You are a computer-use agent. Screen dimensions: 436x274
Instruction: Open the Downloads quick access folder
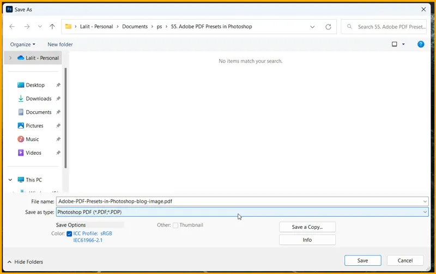[38, 99]
